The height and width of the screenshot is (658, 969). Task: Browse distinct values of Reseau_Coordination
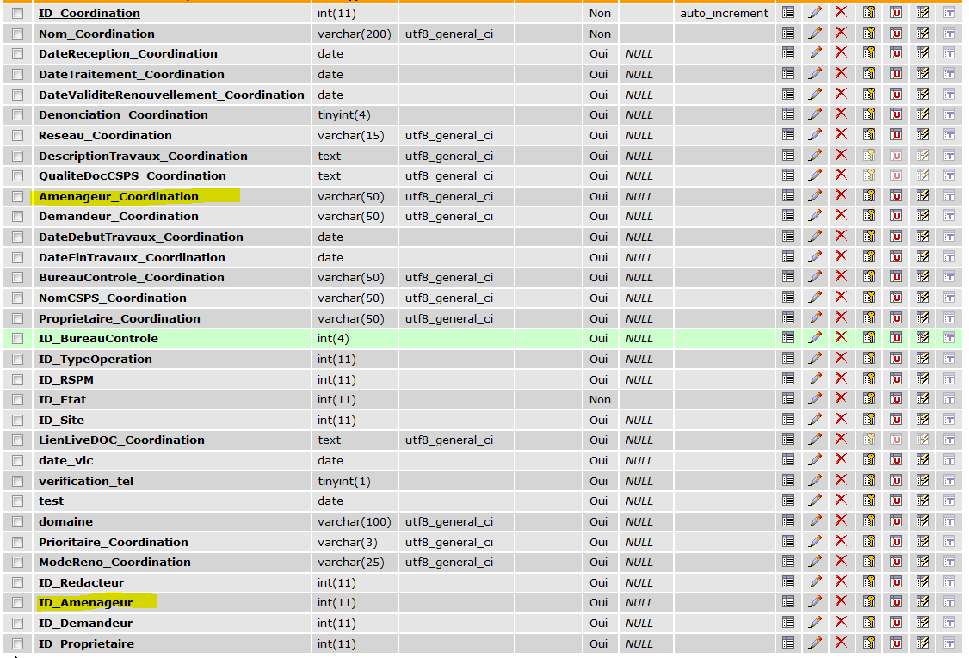coord(788,135)
